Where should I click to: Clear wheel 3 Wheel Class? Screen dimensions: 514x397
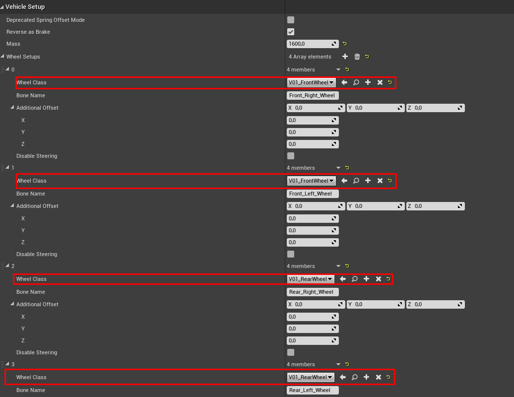pos(378,377)
